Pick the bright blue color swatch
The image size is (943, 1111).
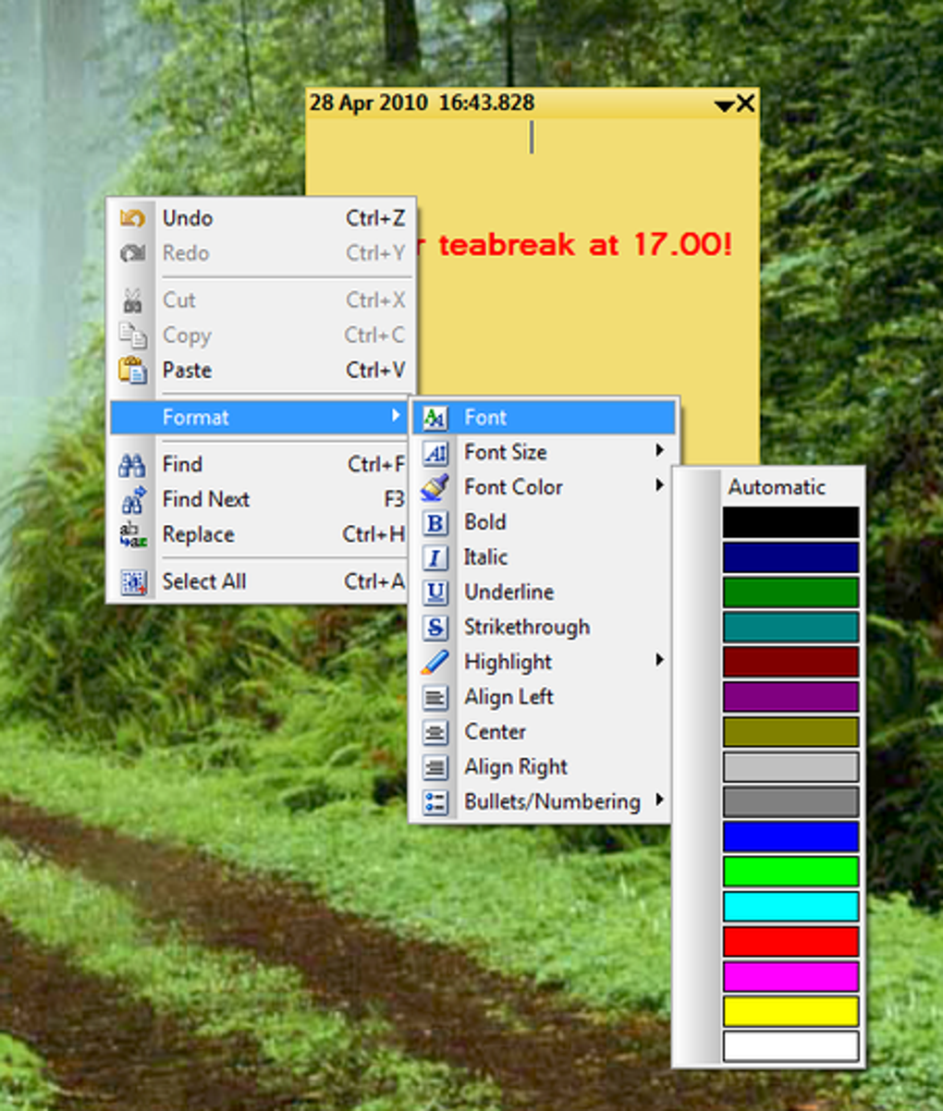tap(790, 836)
